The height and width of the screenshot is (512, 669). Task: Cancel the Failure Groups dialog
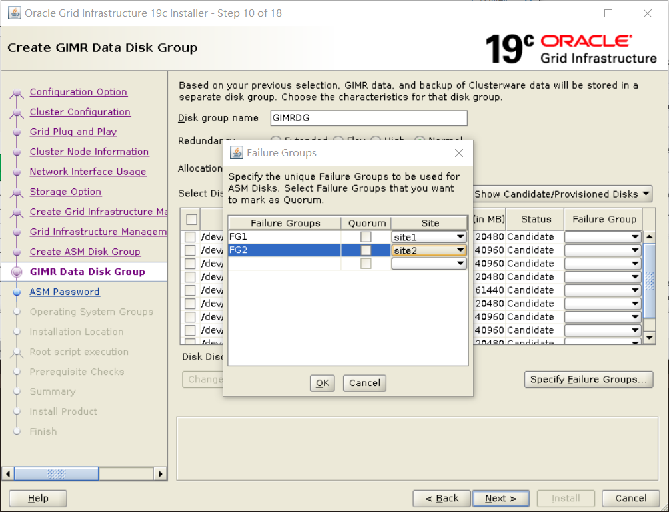(364, 383)
